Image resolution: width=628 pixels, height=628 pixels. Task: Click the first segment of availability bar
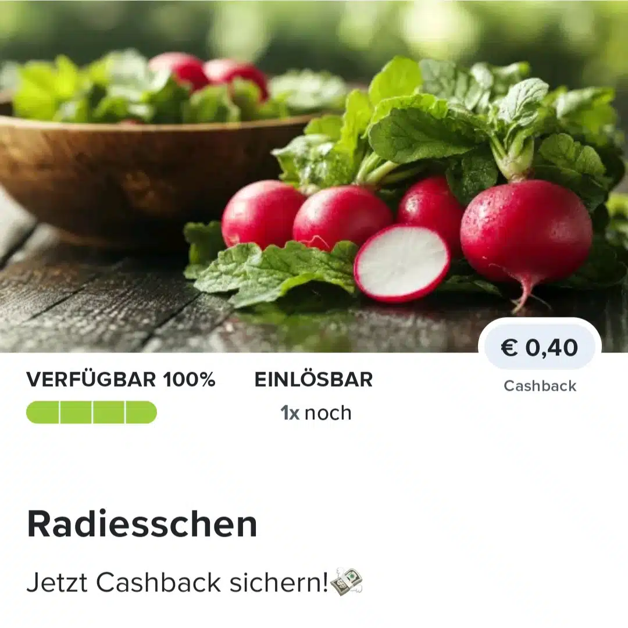pyautogui.click(x=42, y=412)
